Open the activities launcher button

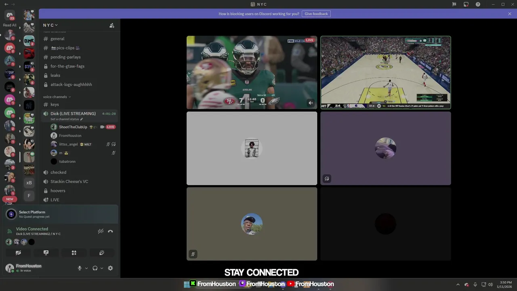74,253
